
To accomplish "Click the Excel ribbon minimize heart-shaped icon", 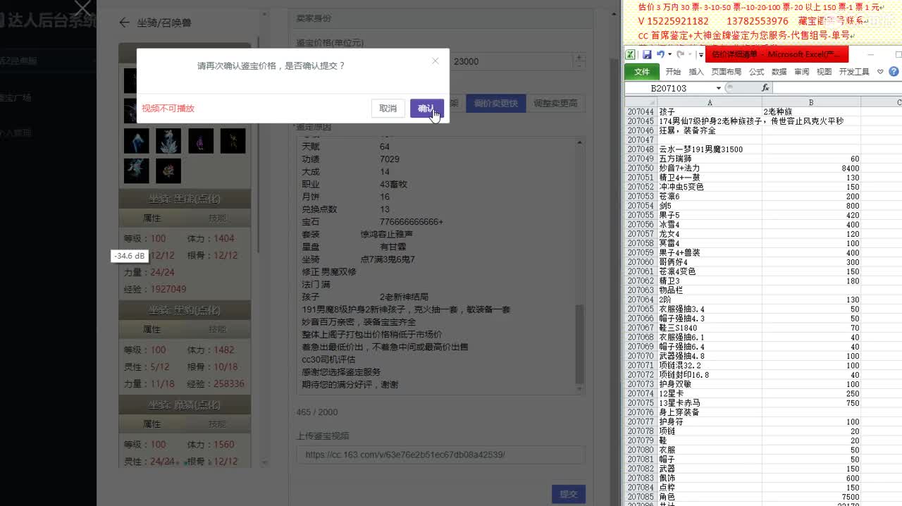I will coord(880,72).
